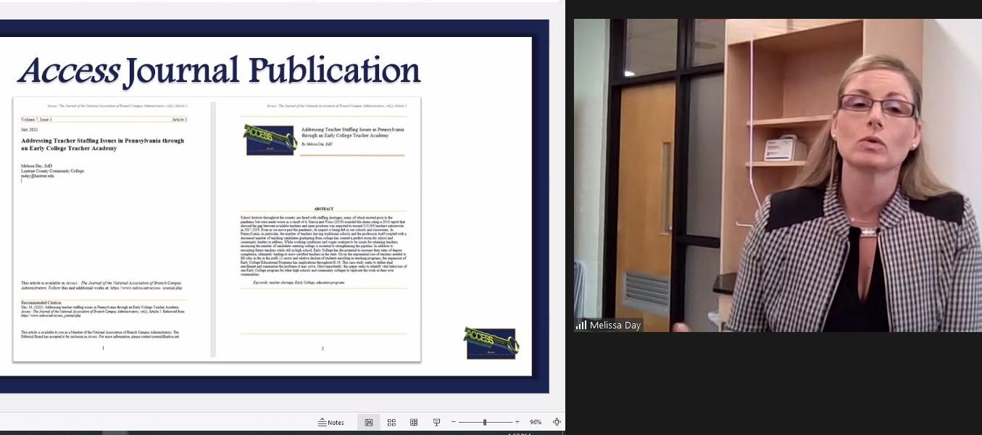
Task: Click the zoom slider handle
Action: 485,422
